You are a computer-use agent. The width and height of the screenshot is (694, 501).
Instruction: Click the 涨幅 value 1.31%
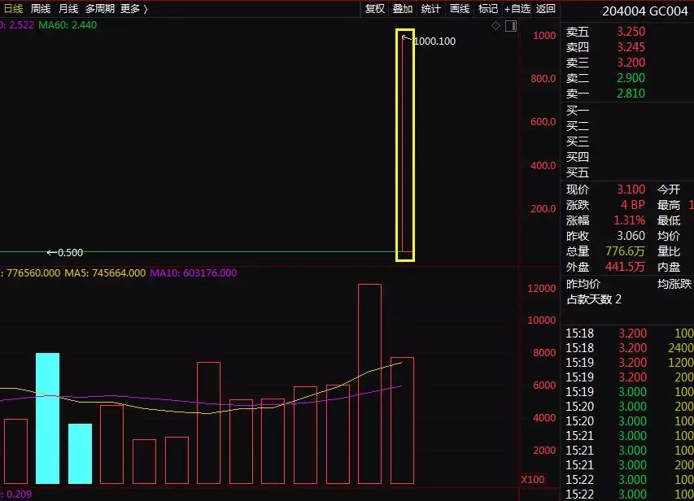click(x=630, y=220)
